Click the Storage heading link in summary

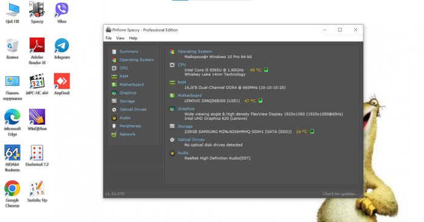coord(185,126)
